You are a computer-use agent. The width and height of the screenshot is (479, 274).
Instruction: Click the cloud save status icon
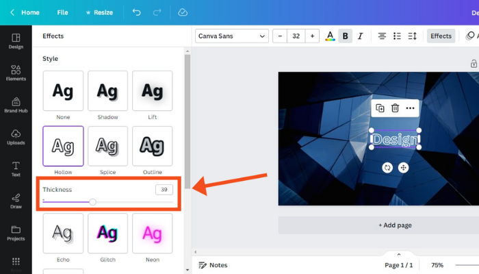[x=183, y=12]
